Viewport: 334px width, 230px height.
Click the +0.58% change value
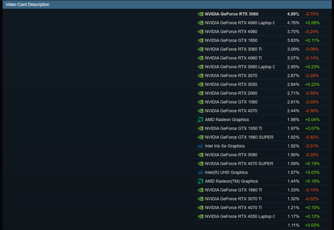point(311,23)
